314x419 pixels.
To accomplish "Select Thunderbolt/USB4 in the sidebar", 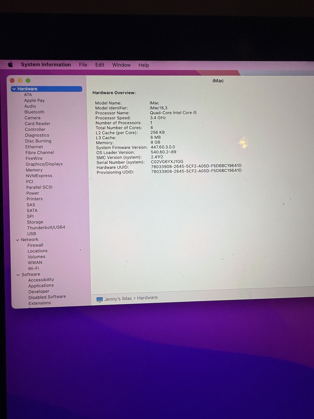I will 46,227.
